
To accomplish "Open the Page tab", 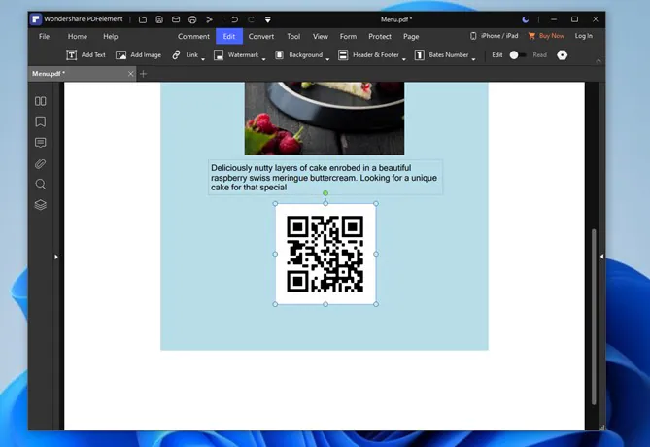I will pos(411,37).
